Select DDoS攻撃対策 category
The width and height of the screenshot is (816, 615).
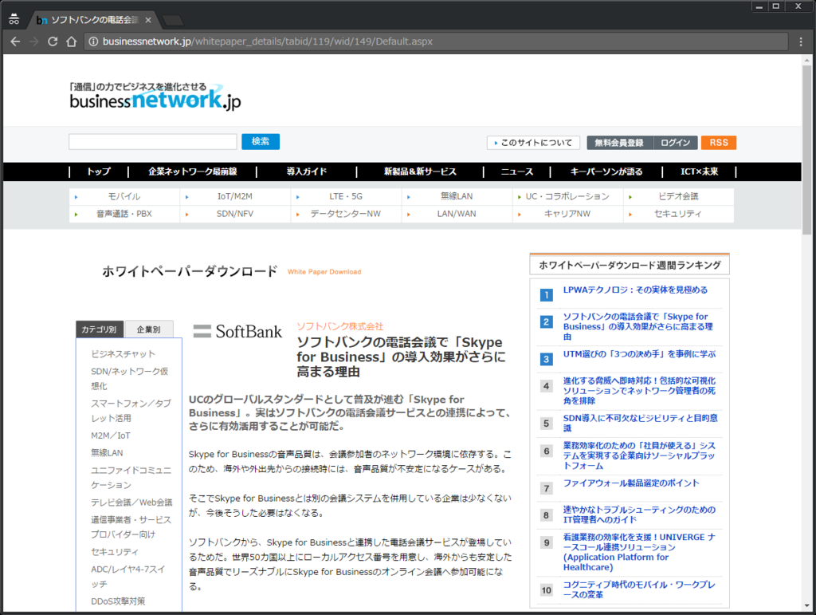(x=118, y=601)
